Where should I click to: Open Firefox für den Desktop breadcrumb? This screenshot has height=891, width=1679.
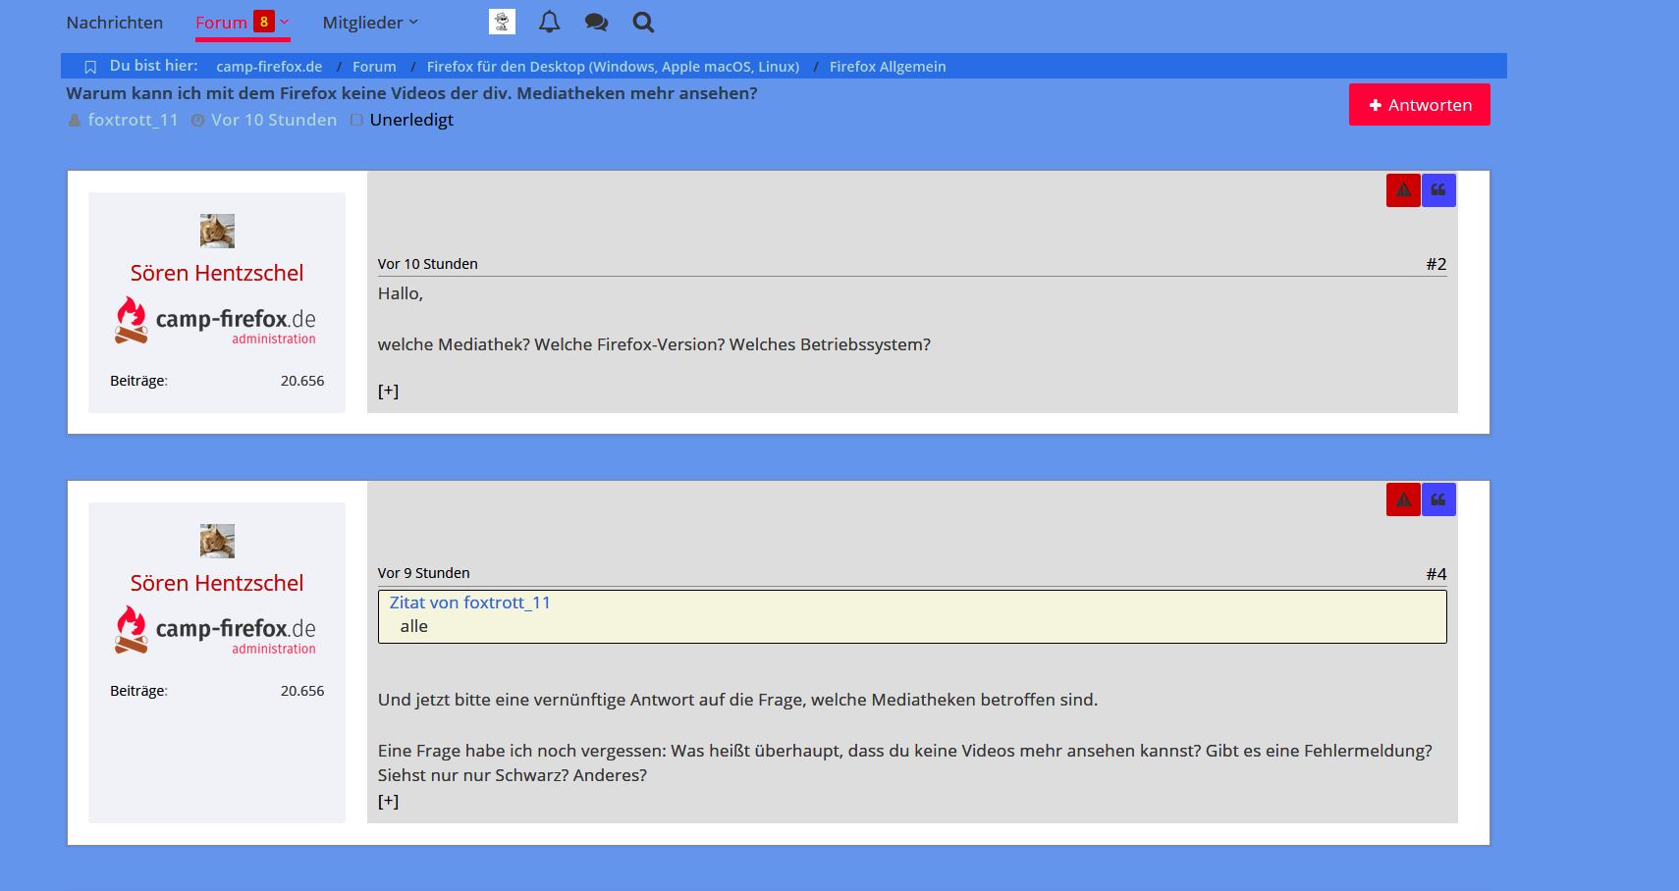coord(613,67)
